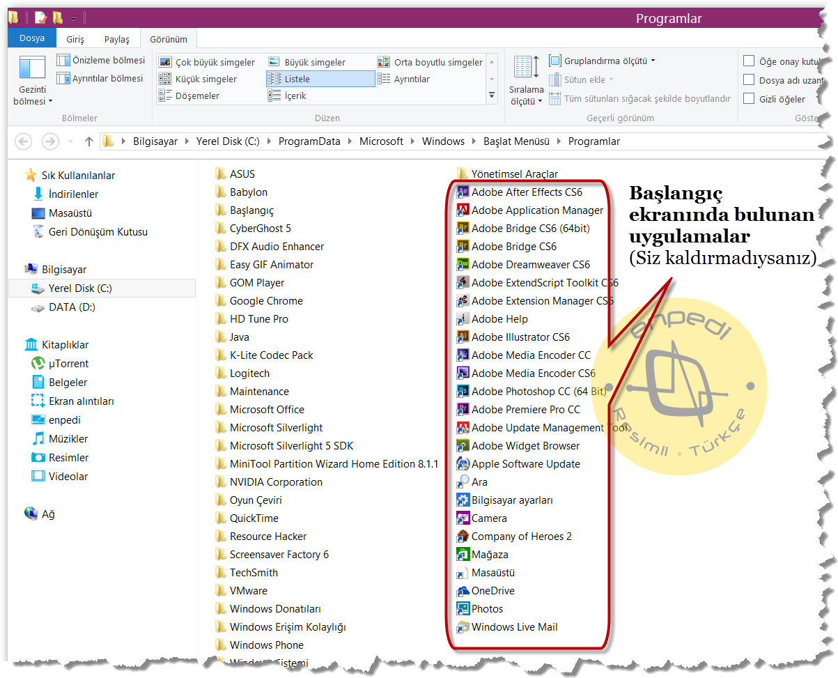The height and width of the screenshot is (678, 838).
Task: Select the Adobe Premiere Pro CC shortcut
Action: click(x=518, y=410)
